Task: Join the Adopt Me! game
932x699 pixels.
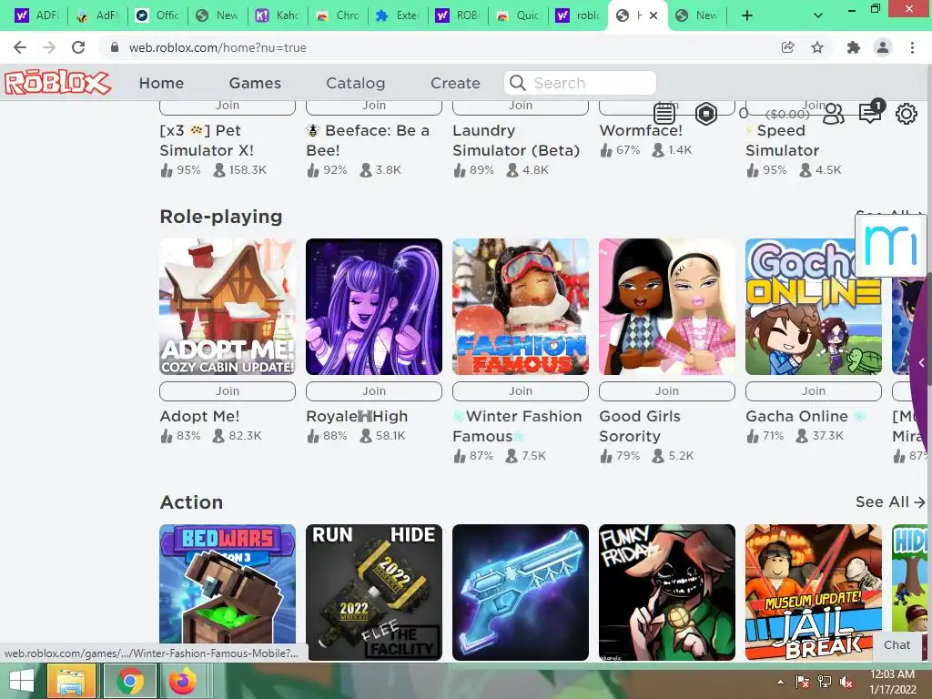Action: coord(227,391)
